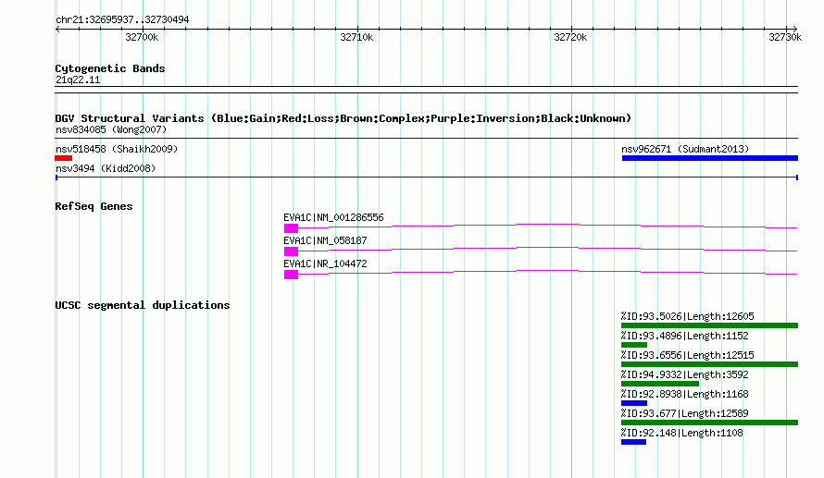The width and height of the screenshot is (824, 478).
Task: Click the 32720k ruler position label
Action: (570, 37)
